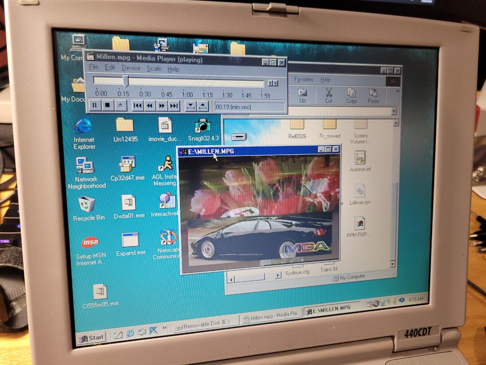
Task: Click the right scroll arrow beside the seek bar
Action: [276, 83]
